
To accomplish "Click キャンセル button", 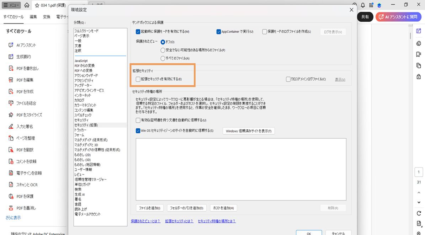I will [338, 233].
